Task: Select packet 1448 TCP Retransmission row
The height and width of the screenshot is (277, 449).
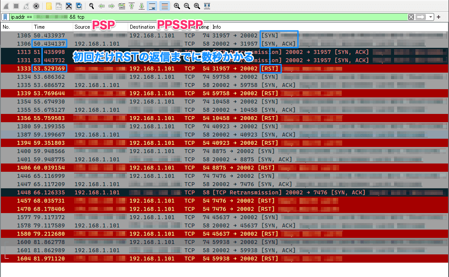Action: coord(224,193)
